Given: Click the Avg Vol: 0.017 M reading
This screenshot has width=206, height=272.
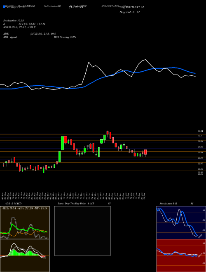Looking at the screenshot, I should [x=131, y=7].
